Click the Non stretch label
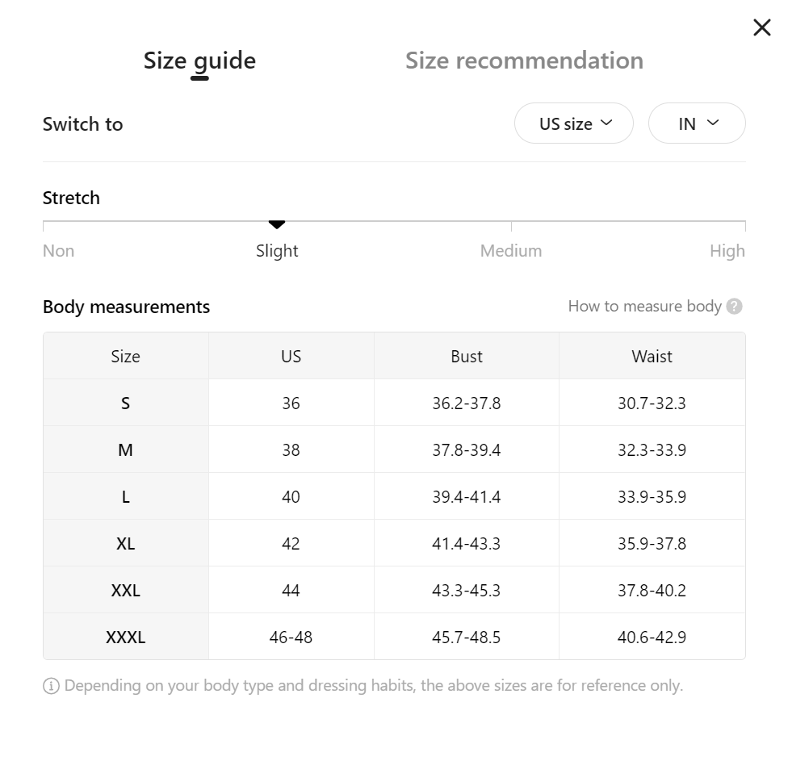788x765 pixels. [58, 251]
